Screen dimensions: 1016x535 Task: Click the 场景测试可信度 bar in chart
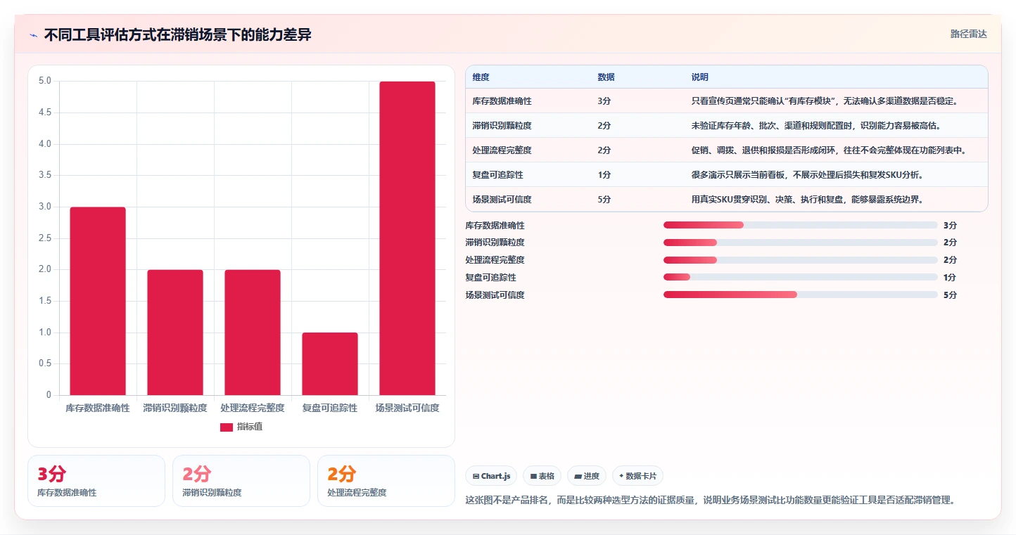point(407,238)
